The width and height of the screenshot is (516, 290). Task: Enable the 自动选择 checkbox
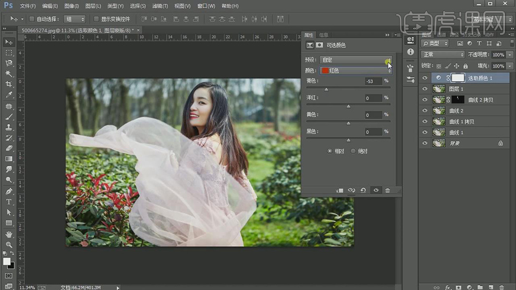click(x=32, y=19)
